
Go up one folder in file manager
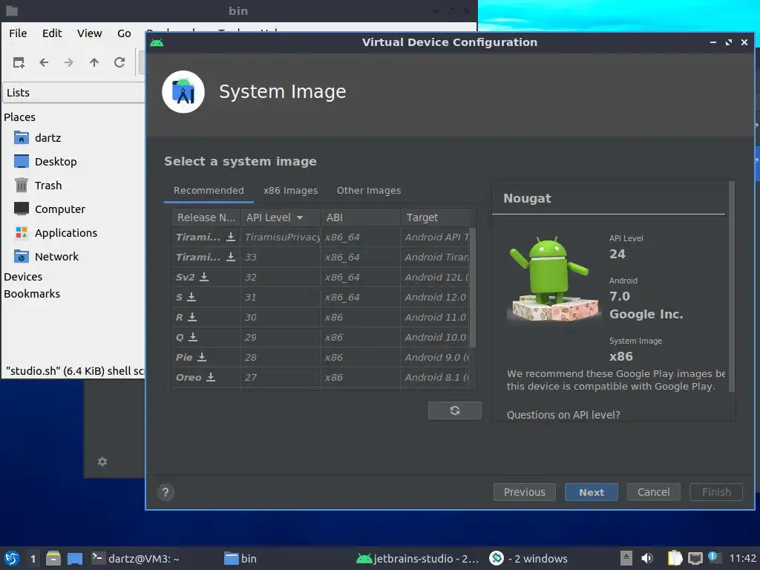tap(94, 62)
